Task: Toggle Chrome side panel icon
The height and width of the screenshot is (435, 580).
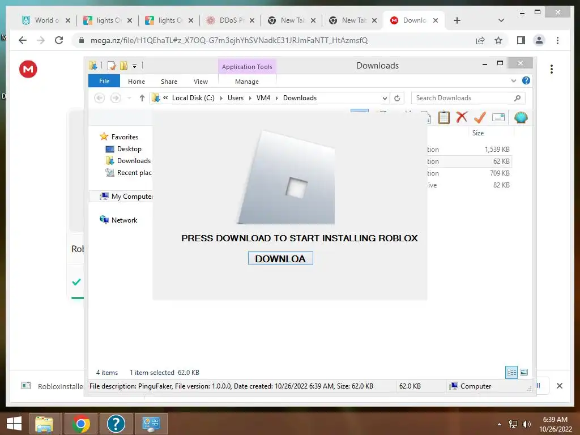Action: [x=521, y=40]
